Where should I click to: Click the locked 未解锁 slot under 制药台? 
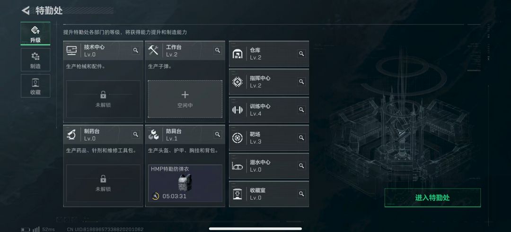click(103, 183)
